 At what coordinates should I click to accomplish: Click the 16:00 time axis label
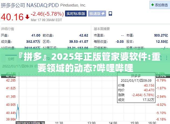(152, 123)
